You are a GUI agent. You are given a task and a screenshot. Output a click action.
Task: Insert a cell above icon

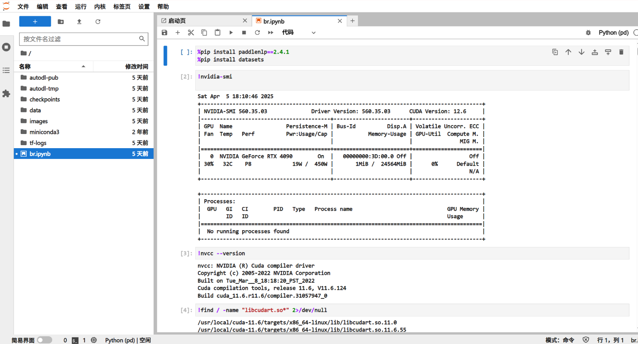[595, 52]
